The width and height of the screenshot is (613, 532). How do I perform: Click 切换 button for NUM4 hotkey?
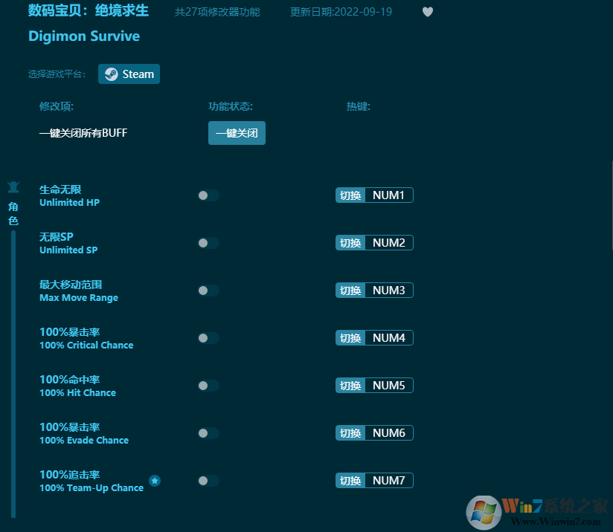(x=350, y=338)
